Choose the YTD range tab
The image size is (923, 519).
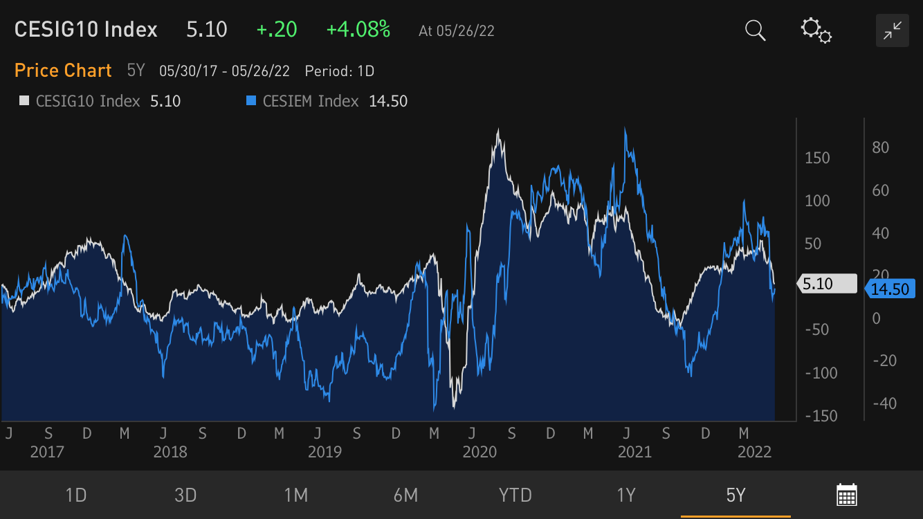point(515,495)
